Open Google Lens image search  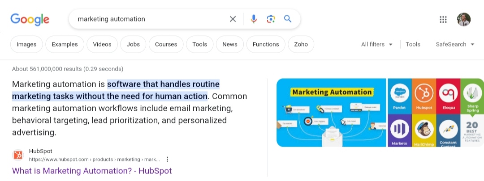point(271,19)
